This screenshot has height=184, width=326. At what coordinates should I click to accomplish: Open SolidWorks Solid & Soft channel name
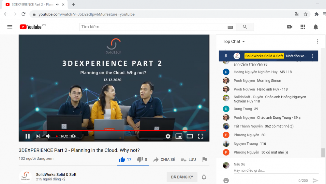click(56, 175)
